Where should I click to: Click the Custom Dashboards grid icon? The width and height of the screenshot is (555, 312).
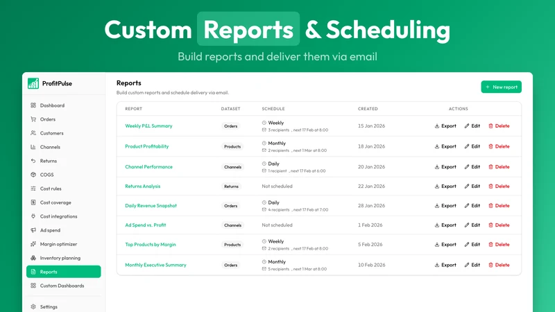tap(33, 286)
